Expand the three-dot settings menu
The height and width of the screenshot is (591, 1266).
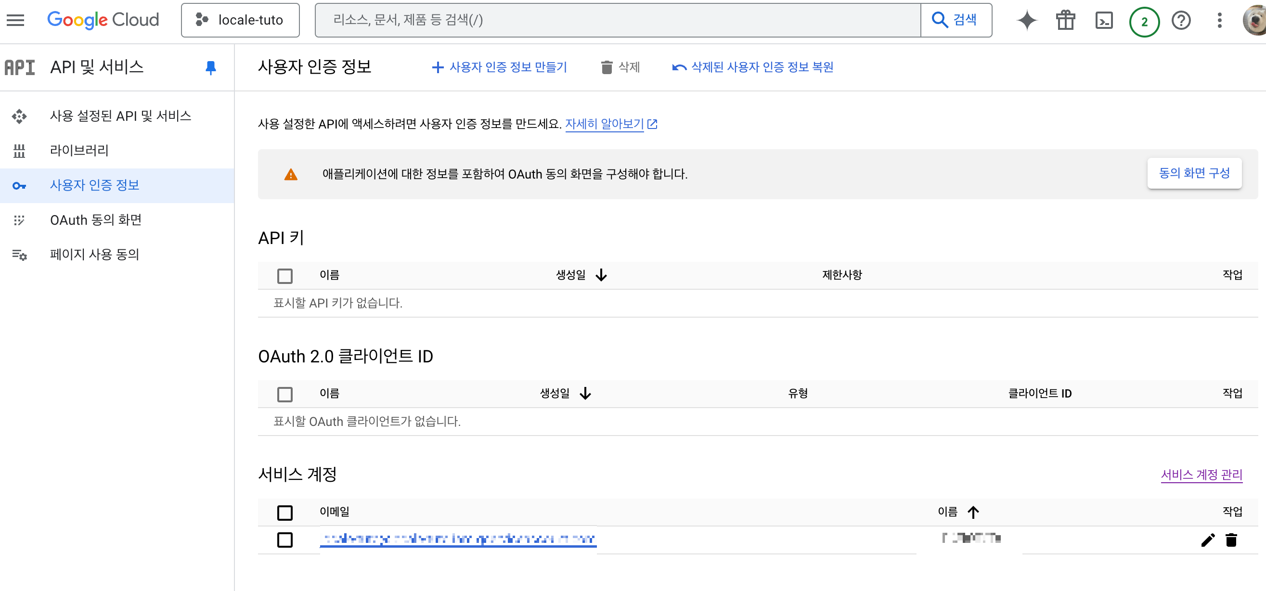pos(1219,21)
